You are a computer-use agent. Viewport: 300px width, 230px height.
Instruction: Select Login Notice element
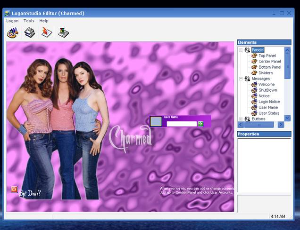(269, 102)
